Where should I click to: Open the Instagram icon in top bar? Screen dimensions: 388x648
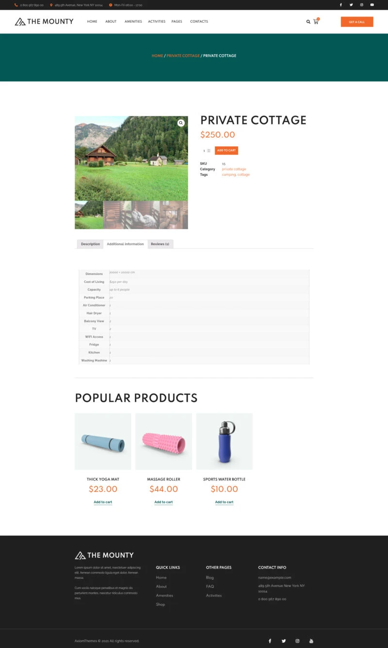point(361,5)
